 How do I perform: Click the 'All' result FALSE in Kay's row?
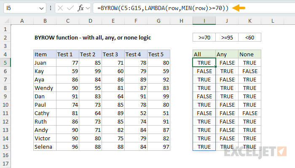coord(204,71)
